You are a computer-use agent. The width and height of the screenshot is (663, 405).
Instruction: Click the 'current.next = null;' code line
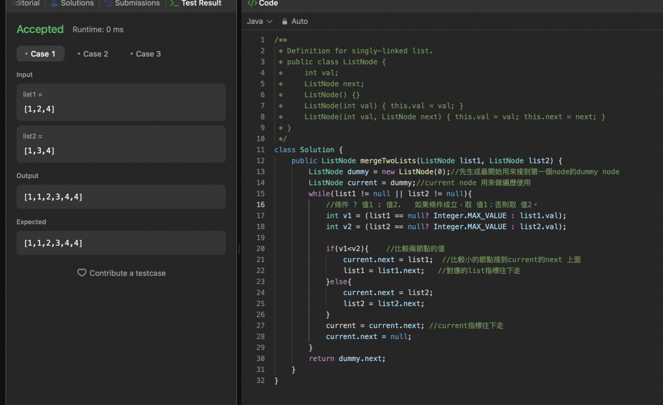pos(368,336)
